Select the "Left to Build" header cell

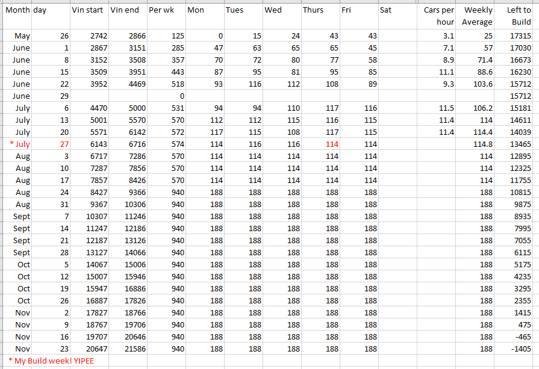tap(517, 16)
